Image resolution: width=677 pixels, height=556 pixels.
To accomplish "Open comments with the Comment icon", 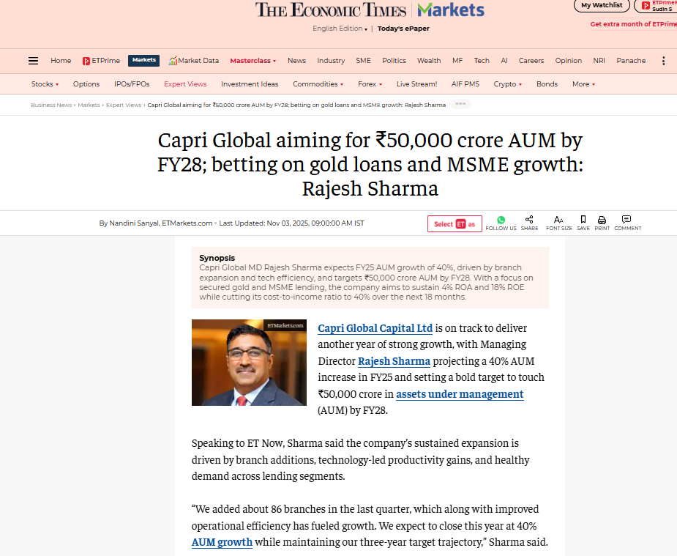I will [627, 219].
